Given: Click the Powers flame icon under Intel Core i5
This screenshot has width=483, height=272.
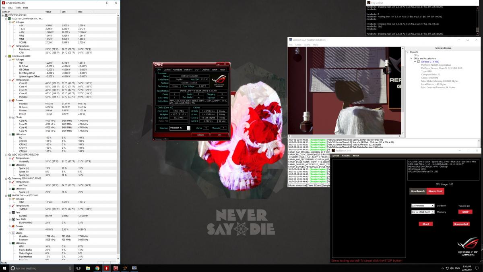Looking at the screenshot, I should point(13,100).
